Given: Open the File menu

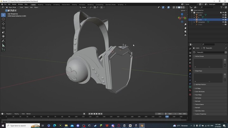Looking at the screenshot, I should pyautogui.click(x=5, y=4).
